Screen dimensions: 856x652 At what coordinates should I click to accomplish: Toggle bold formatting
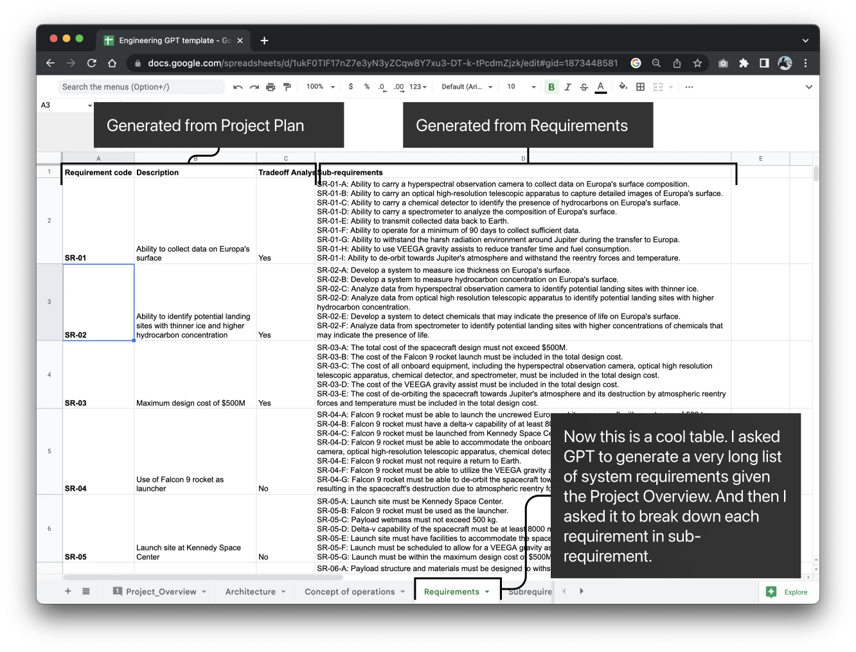coord(551,87)
